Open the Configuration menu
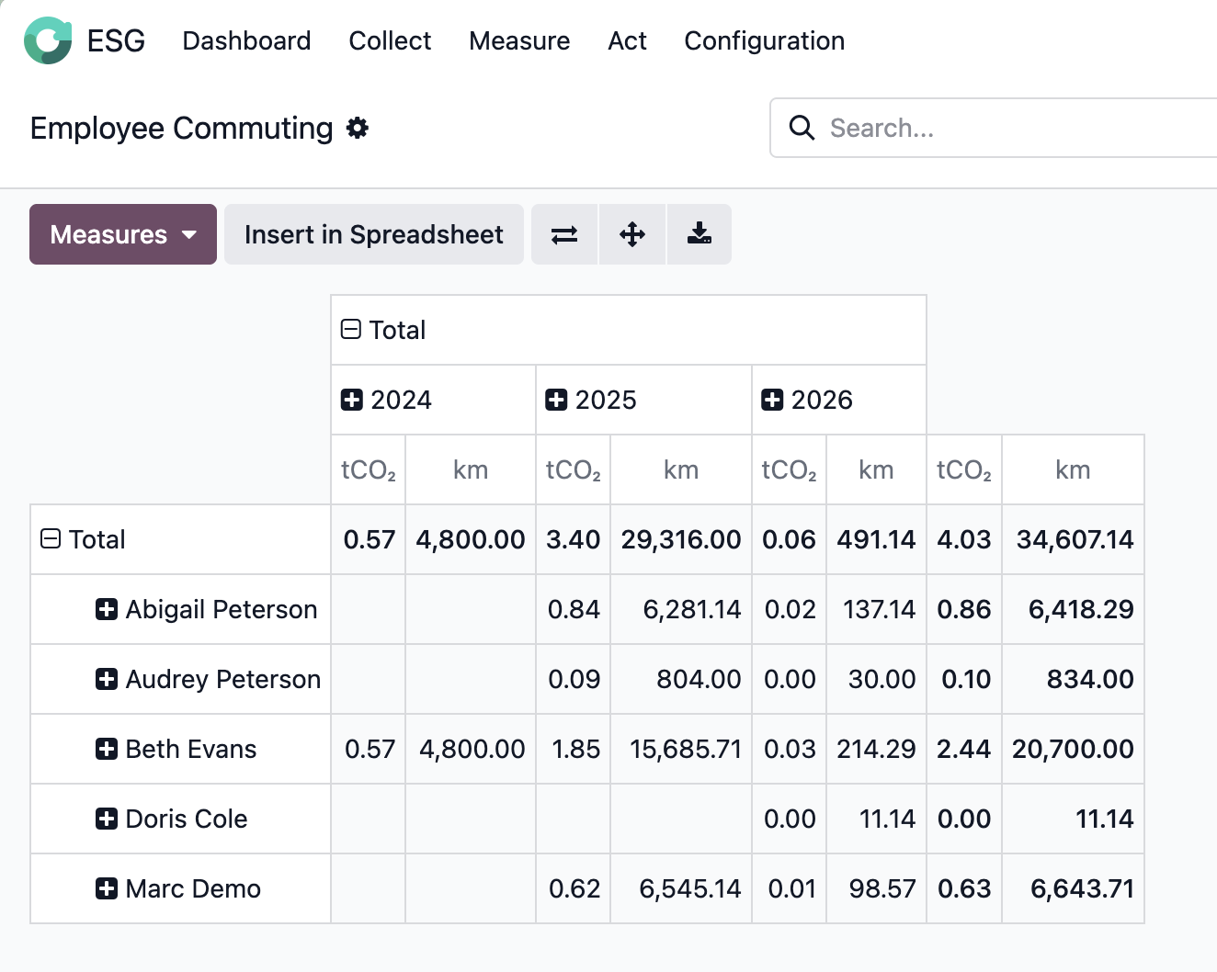This screenshot has width=1217, height=972. click(764, 40)
